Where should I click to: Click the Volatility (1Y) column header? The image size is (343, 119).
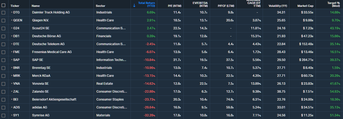point(277,6)
